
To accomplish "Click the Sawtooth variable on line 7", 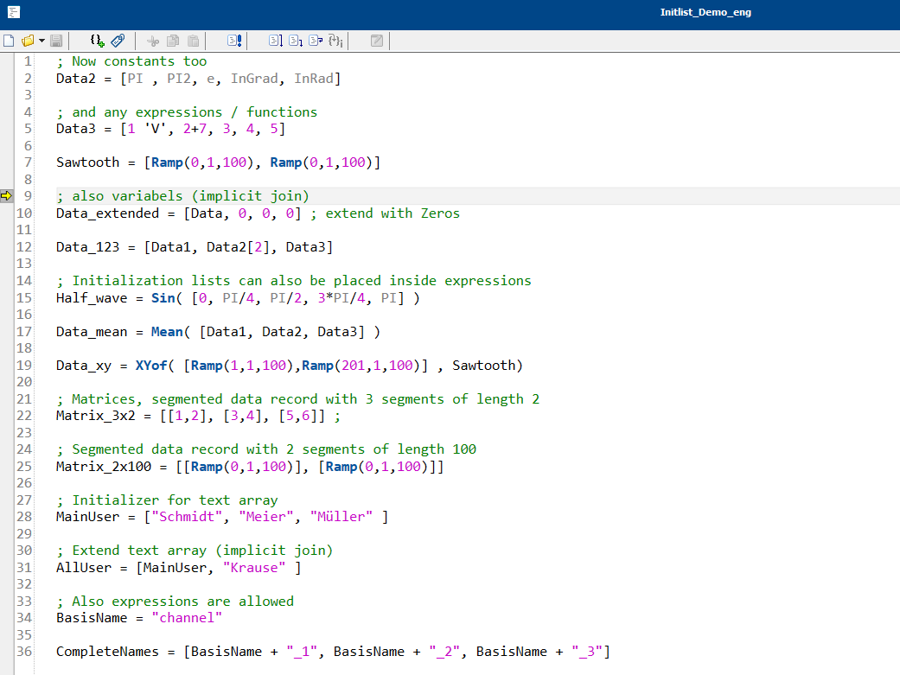I will tap(88, 162).
